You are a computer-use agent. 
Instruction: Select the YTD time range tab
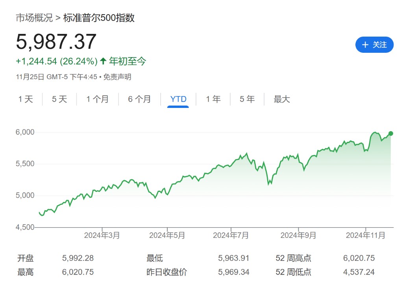pyautogui.click(x=178, y=99)
